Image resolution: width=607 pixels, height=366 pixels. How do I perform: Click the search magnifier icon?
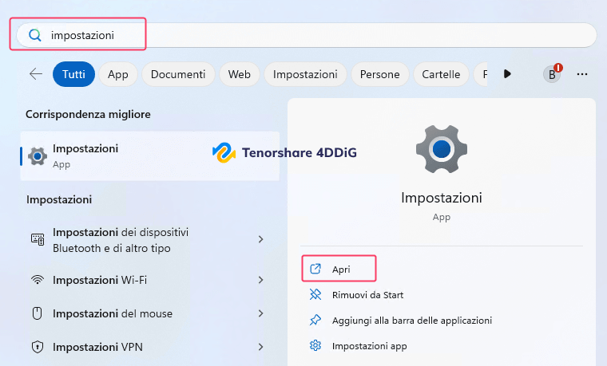pos(34,35)
